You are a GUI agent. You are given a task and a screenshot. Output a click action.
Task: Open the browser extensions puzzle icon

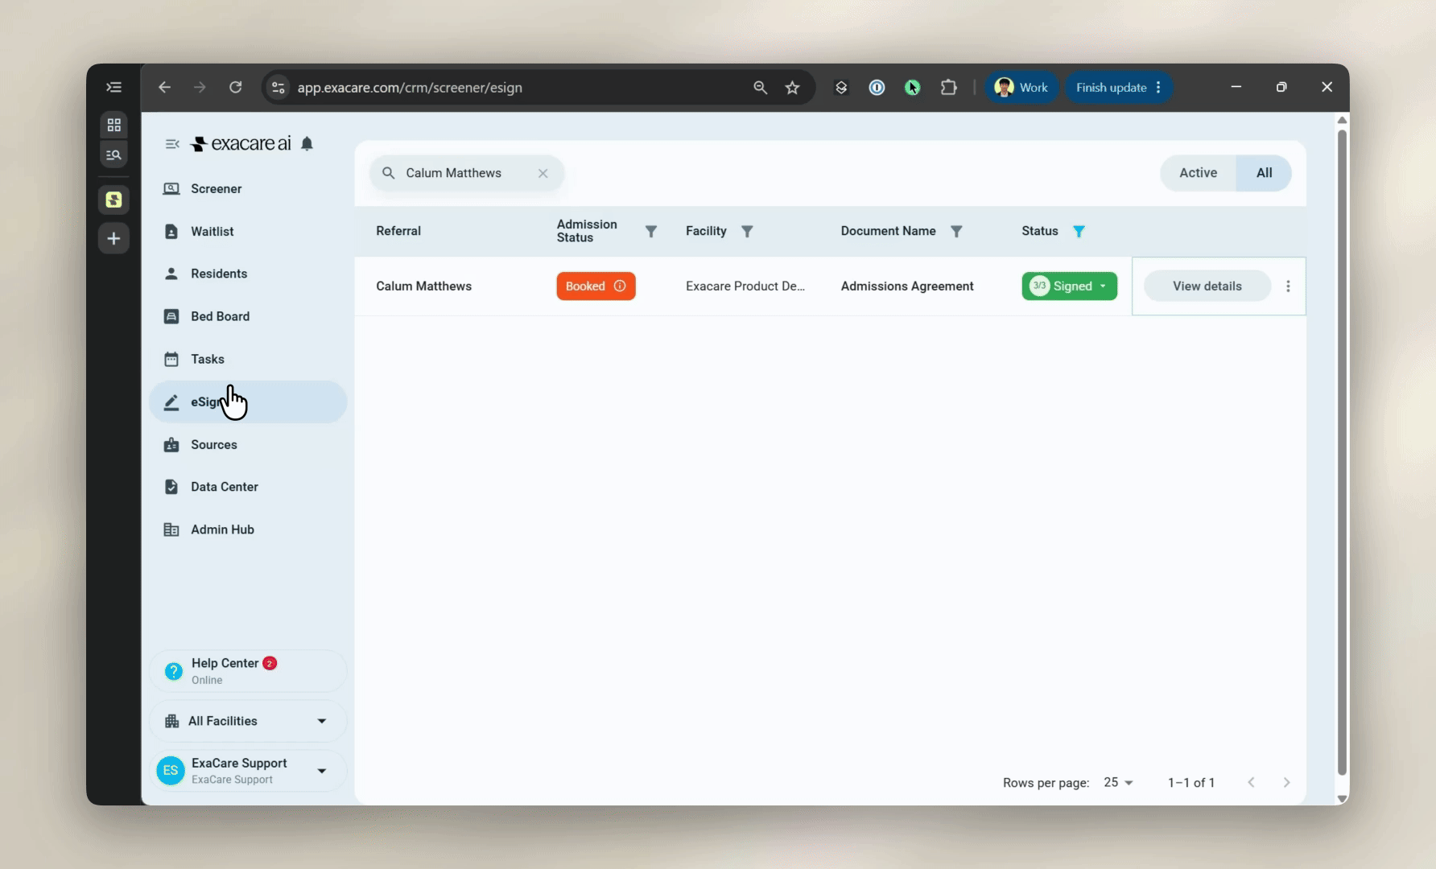pos(949,88)
